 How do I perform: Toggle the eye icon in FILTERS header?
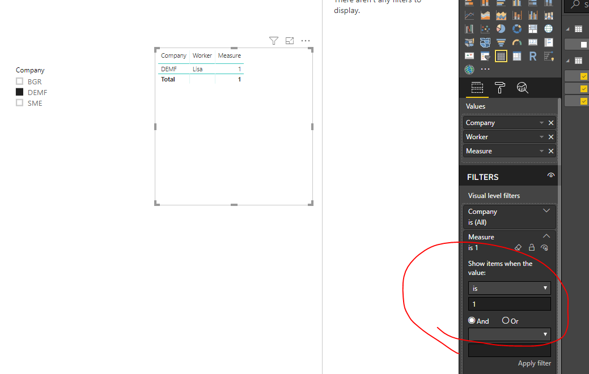tap(550, 175)
